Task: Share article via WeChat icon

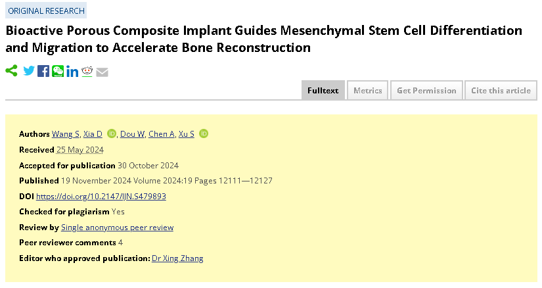Action: coord(58,71)
